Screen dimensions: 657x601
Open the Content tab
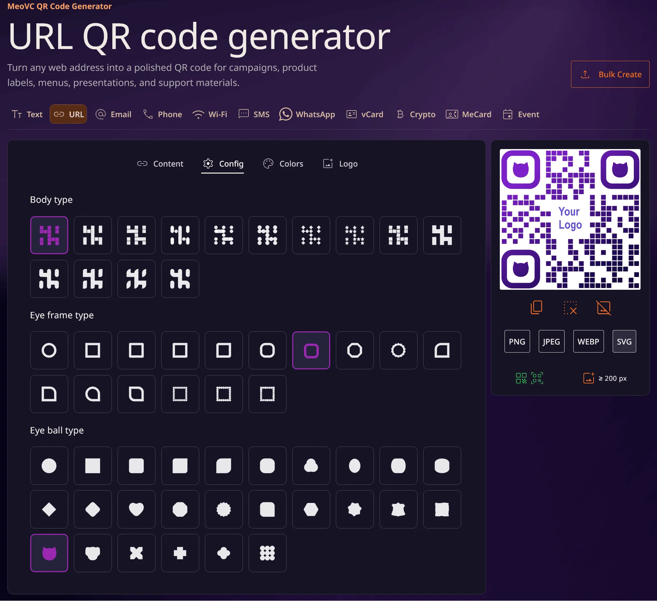coord(160,164)
